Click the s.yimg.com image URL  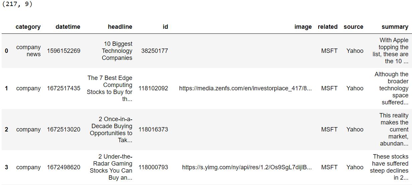[247, 167]
